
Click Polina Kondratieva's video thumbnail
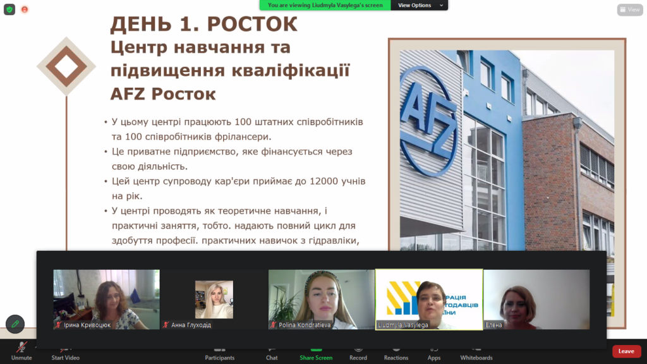click(322, 300)
